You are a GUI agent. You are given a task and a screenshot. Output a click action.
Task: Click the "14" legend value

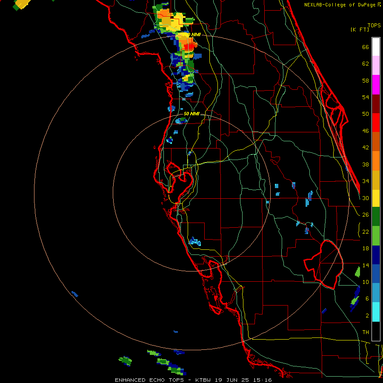pyautogui.click(x=366, y=265)
